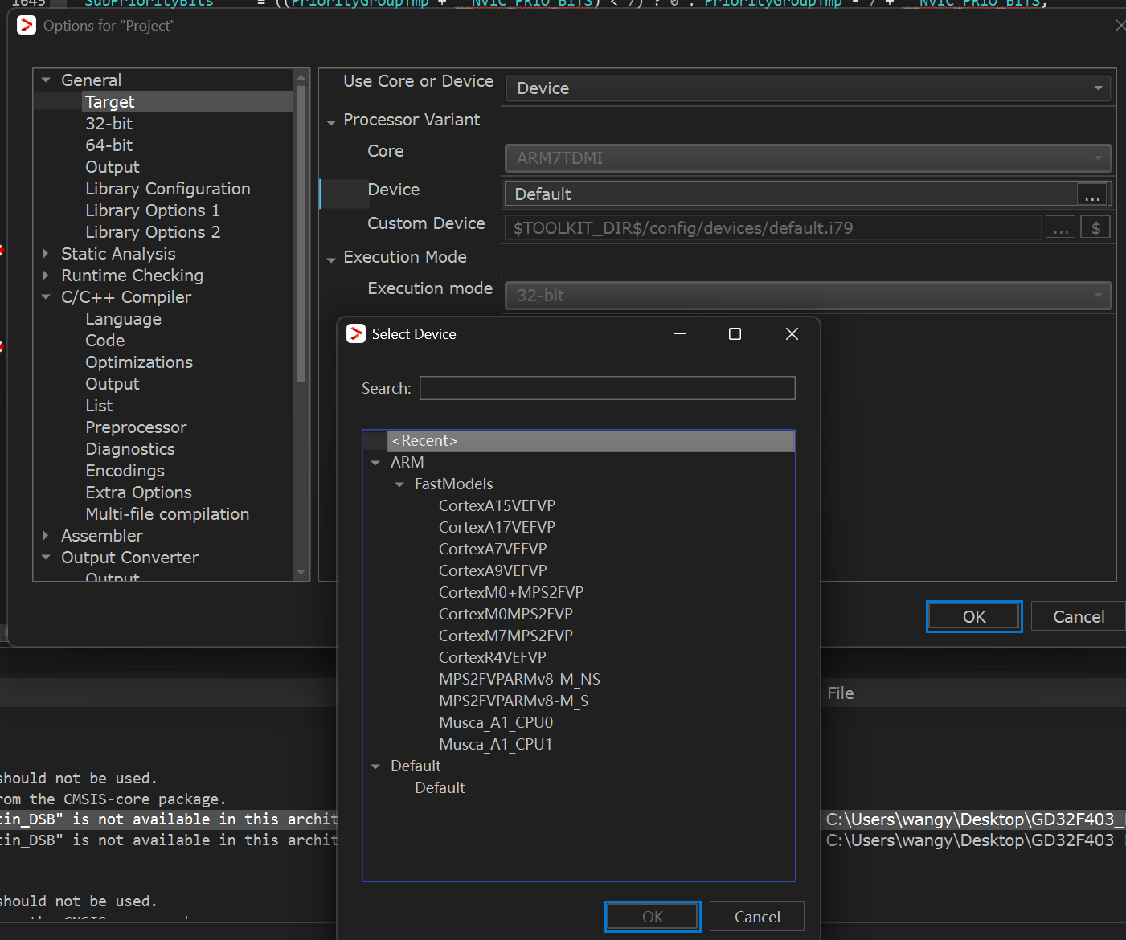Expand the Assembler category

(46, 536)
